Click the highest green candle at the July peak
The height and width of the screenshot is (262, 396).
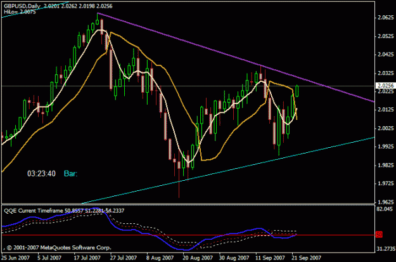click(97, 21)
